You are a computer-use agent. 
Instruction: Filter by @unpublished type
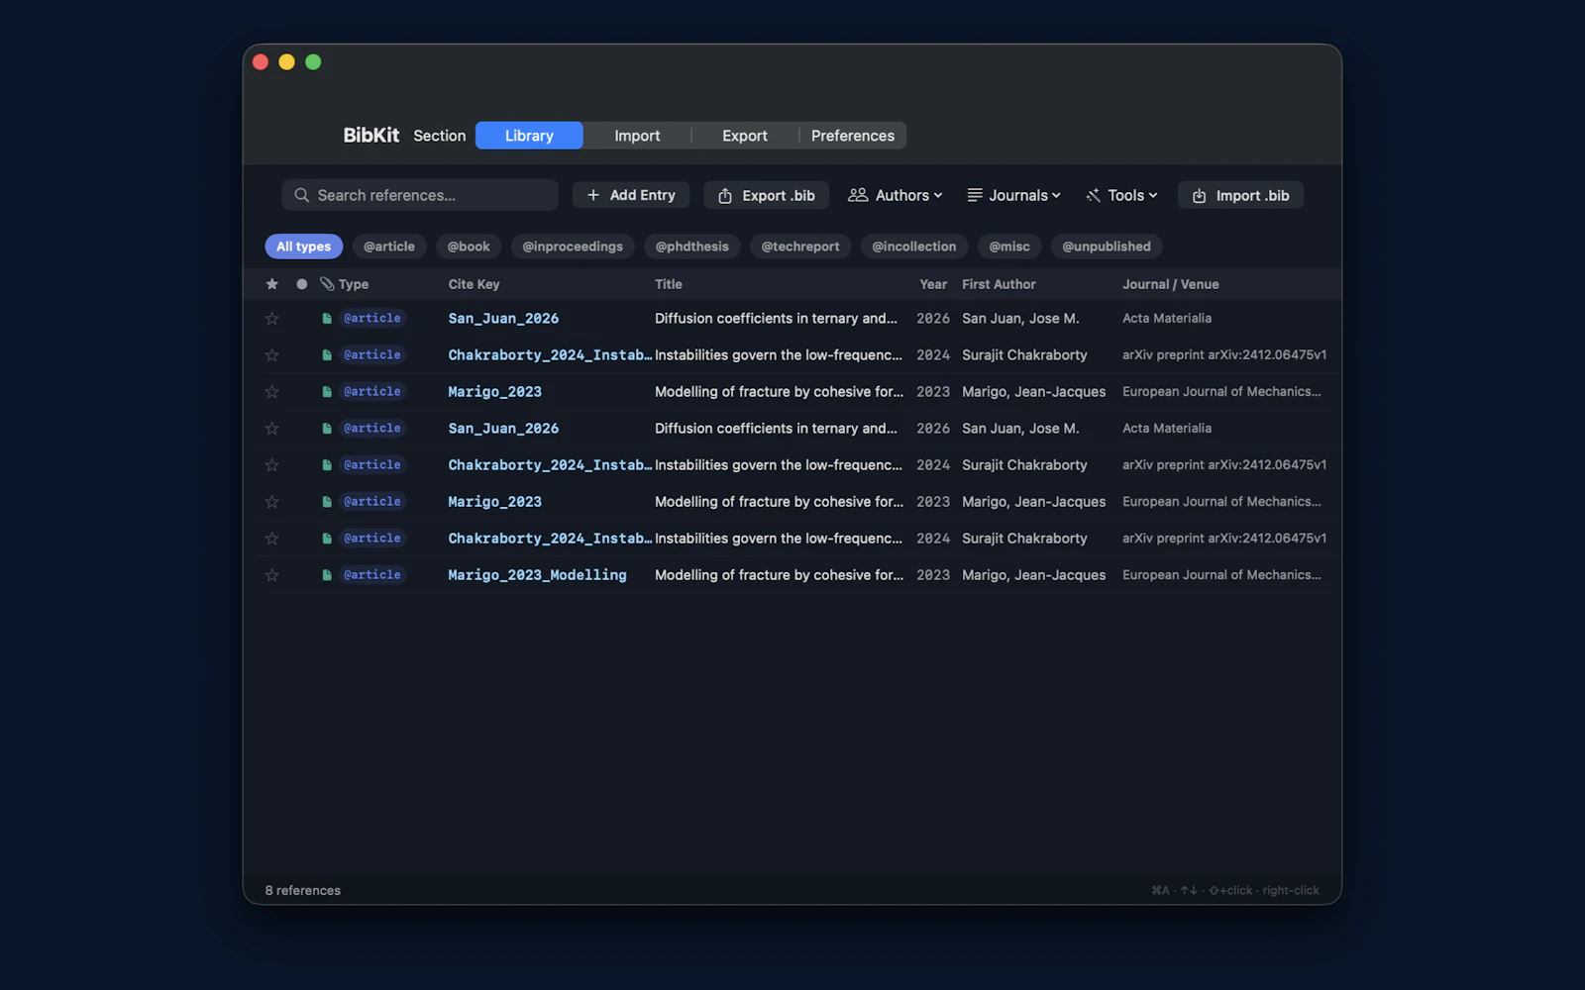click(x=1107, y=247)
